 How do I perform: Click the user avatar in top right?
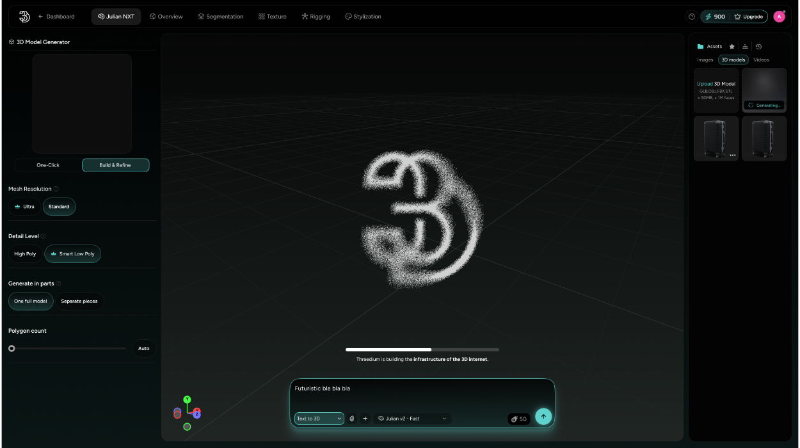tap(779, 17)
